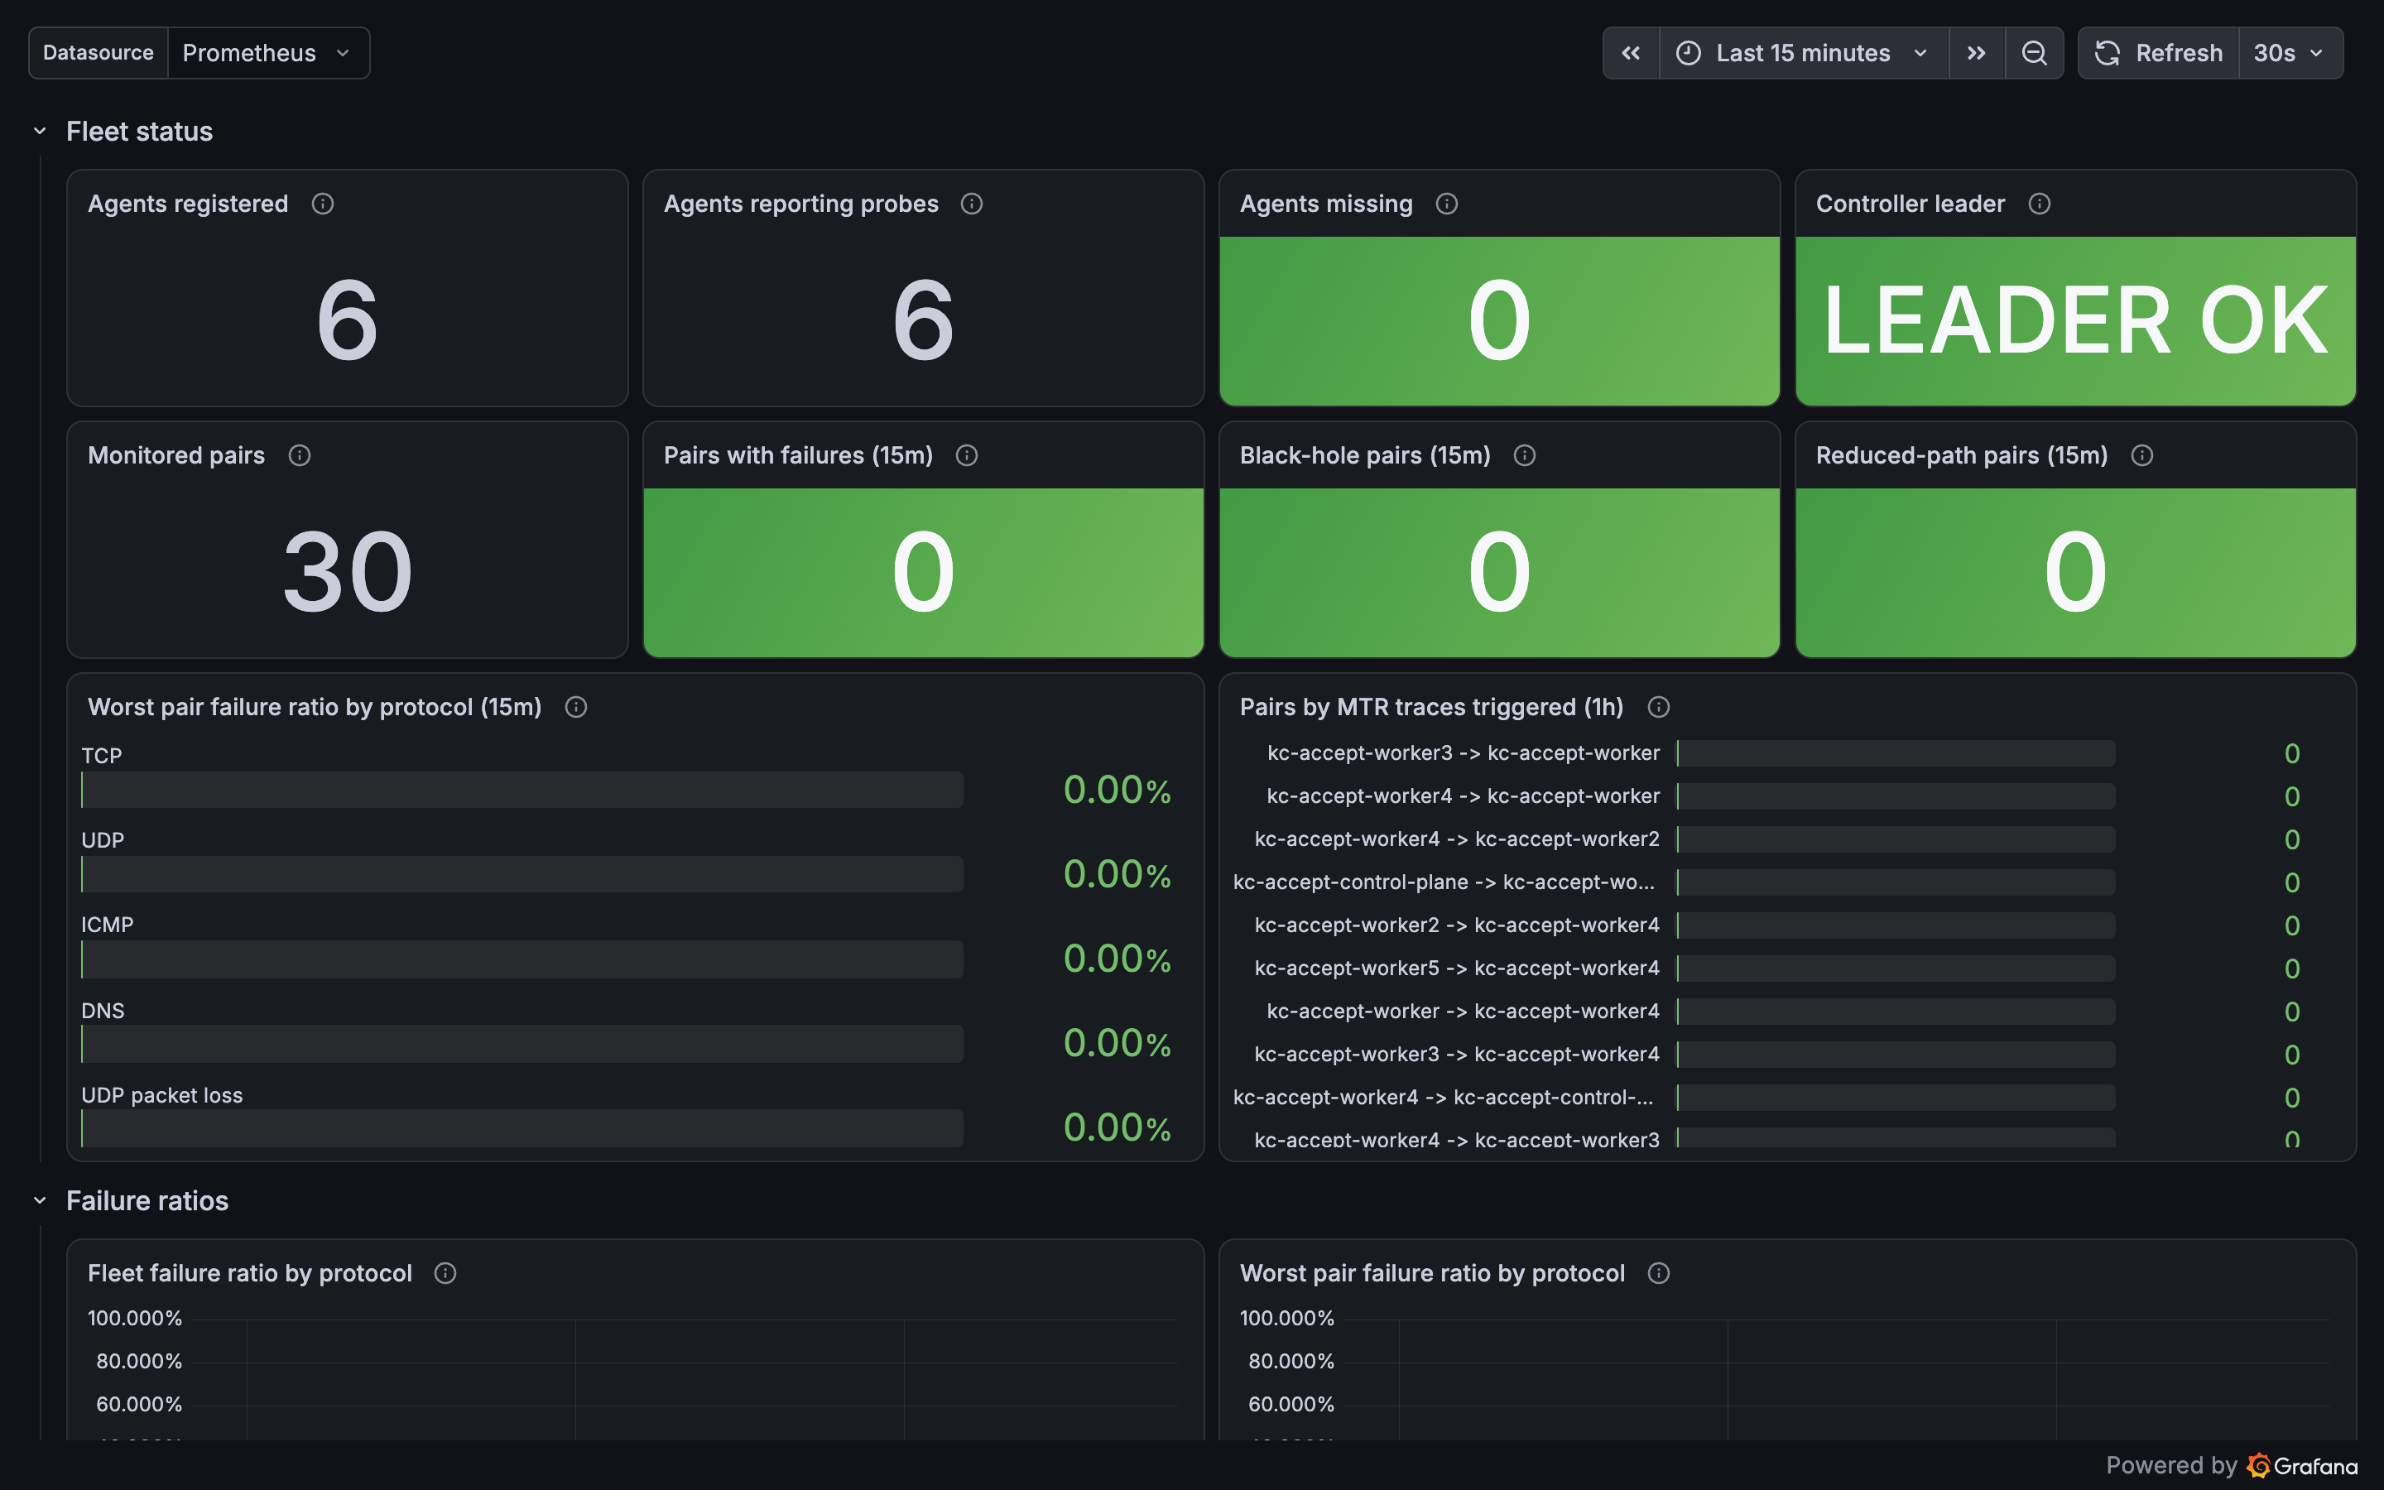Show info for Agents reporting probes panel
The image size is (2384, 1490).
point(971,204)
